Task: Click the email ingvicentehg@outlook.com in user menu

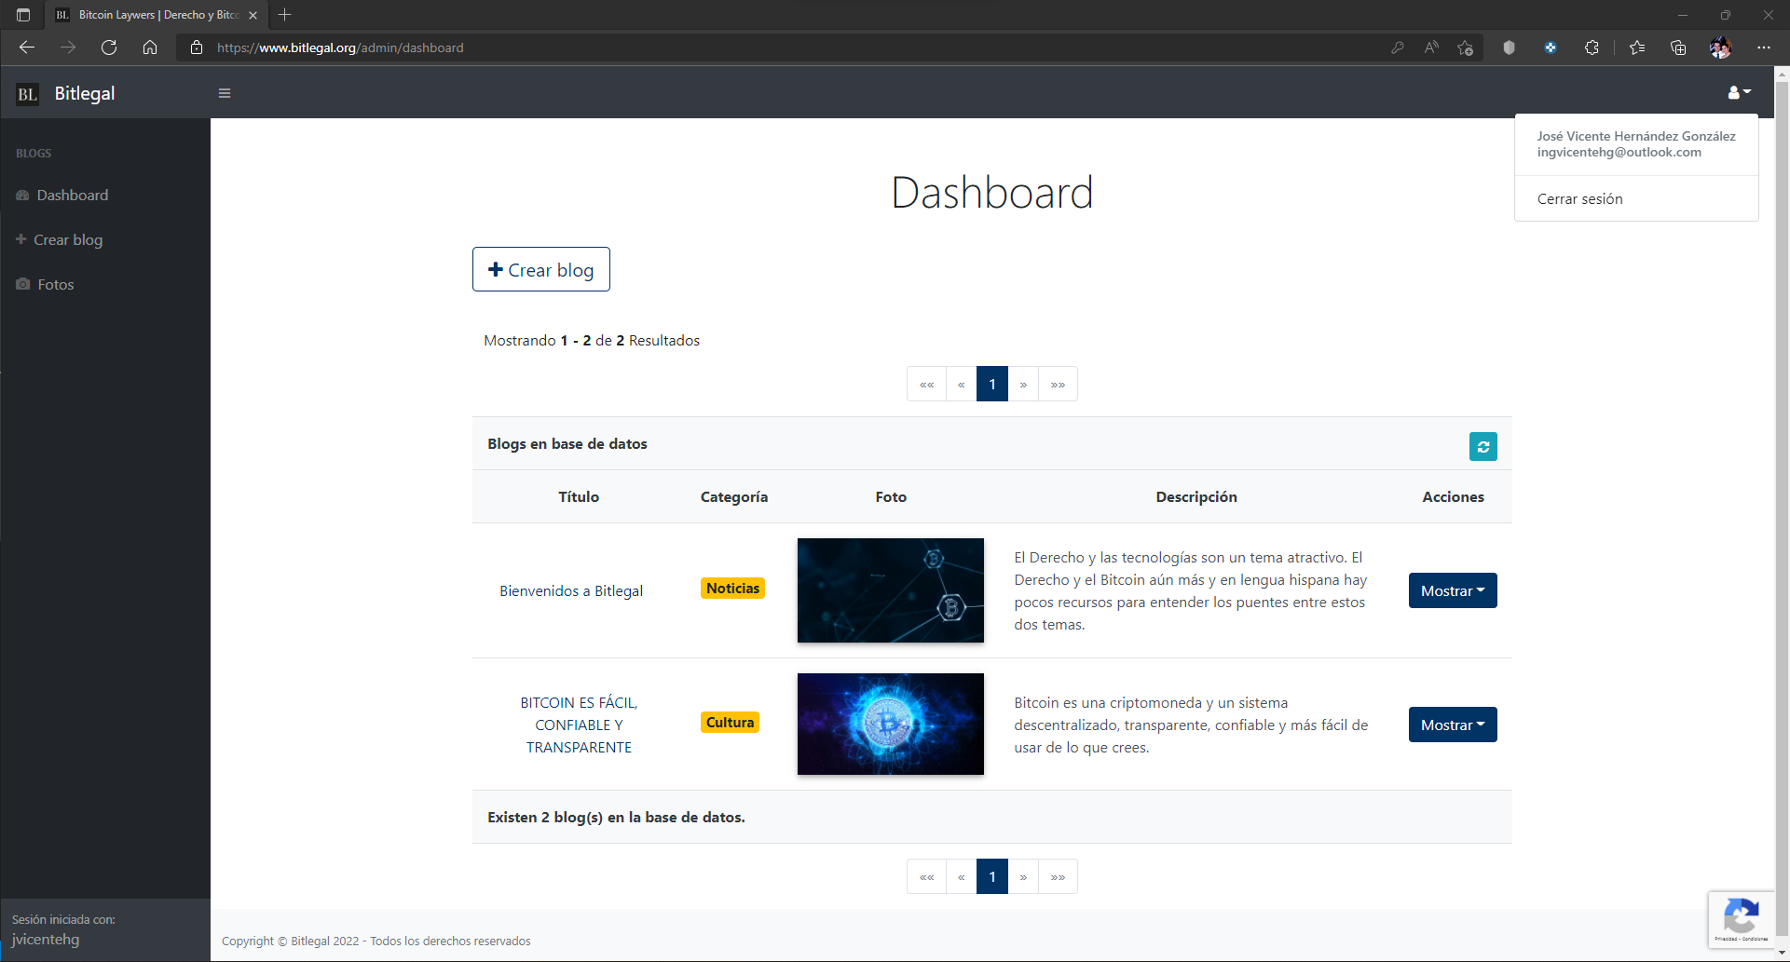Action: (x=1619, y=152)
